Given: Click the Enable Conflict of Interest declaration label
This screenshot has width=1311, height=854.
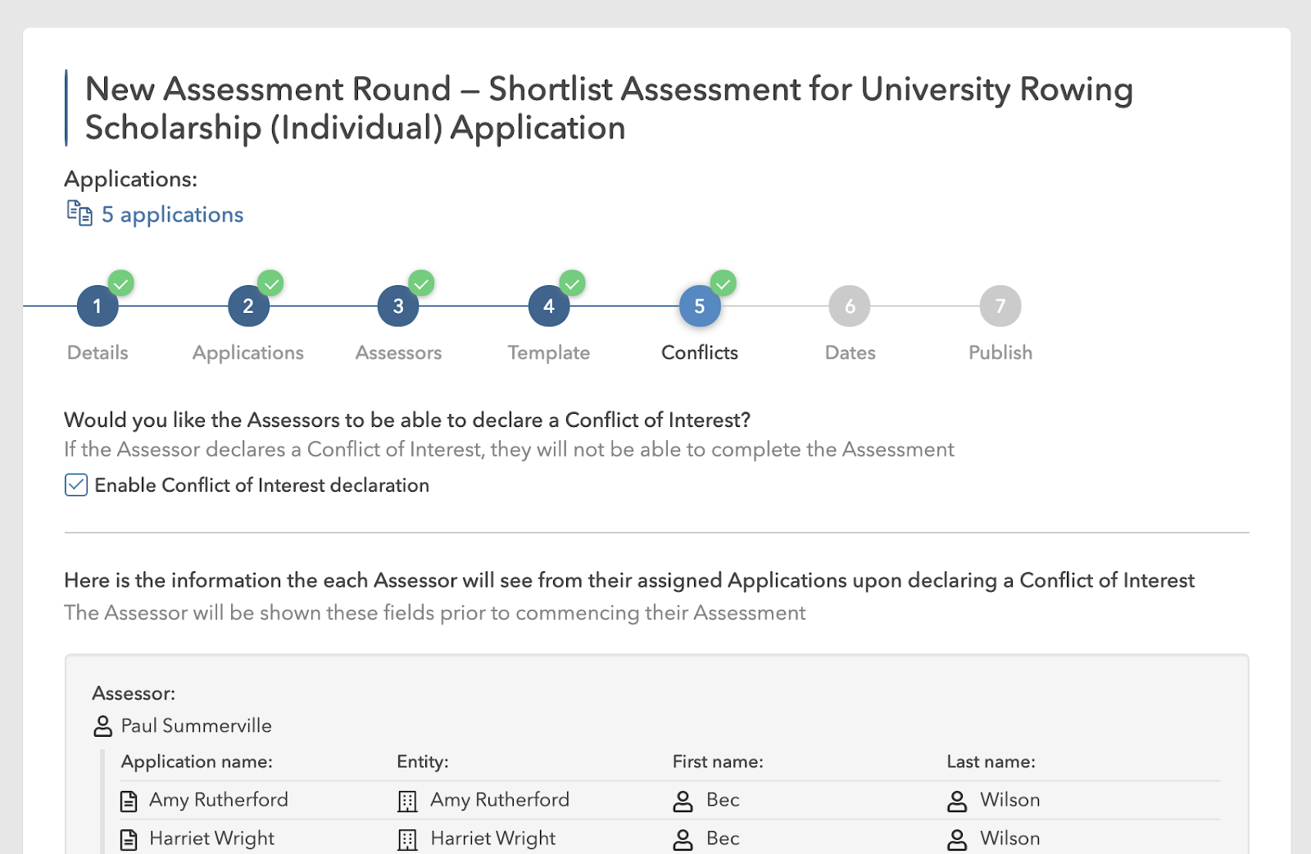Looking at the screenshot, I should [x=262, y=485].
